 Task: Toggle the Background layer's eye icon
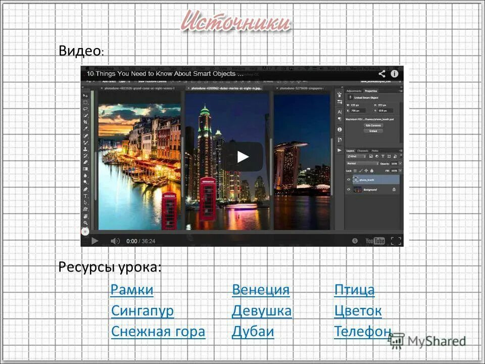(x=349, y=189)
